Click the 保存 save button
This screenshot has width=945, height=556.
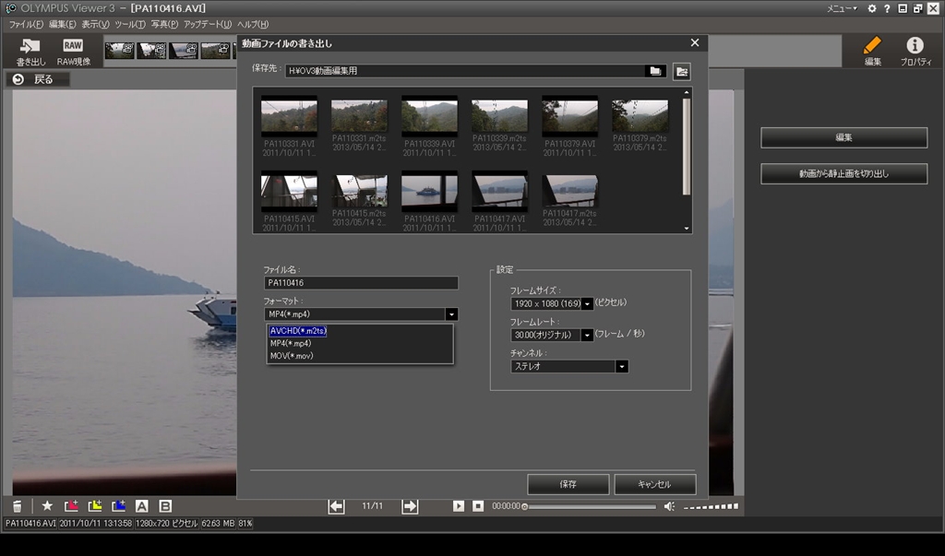pos(568,484)
